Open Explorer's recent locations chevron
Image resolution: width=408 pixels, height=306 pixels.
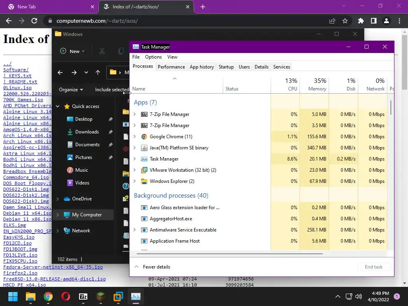86,73
